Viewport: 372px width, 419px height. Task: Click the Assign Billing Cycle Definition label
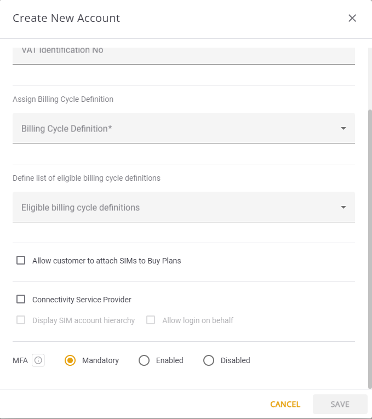coord(63,99)
